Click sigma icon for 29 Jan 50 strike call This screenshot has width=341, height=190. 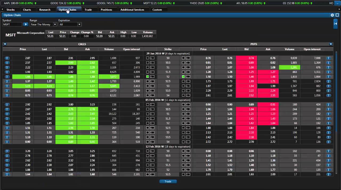click(x=7, y=58)
